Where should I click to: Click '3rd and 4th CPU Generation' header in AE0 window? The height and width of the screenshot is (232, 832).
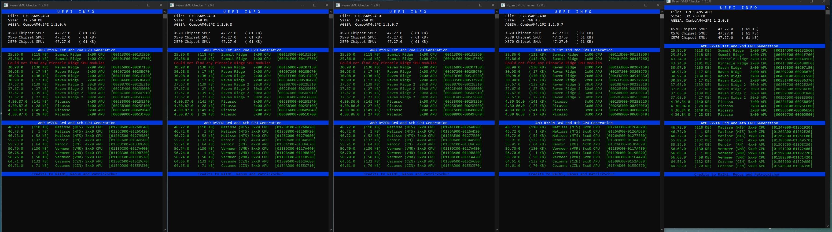pyautogui.click(x=414, y=123)
